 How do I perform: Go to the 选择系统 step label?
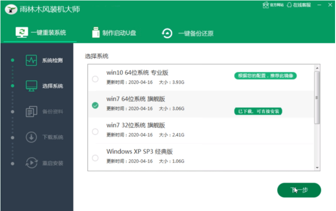click(x=52, y=86)
